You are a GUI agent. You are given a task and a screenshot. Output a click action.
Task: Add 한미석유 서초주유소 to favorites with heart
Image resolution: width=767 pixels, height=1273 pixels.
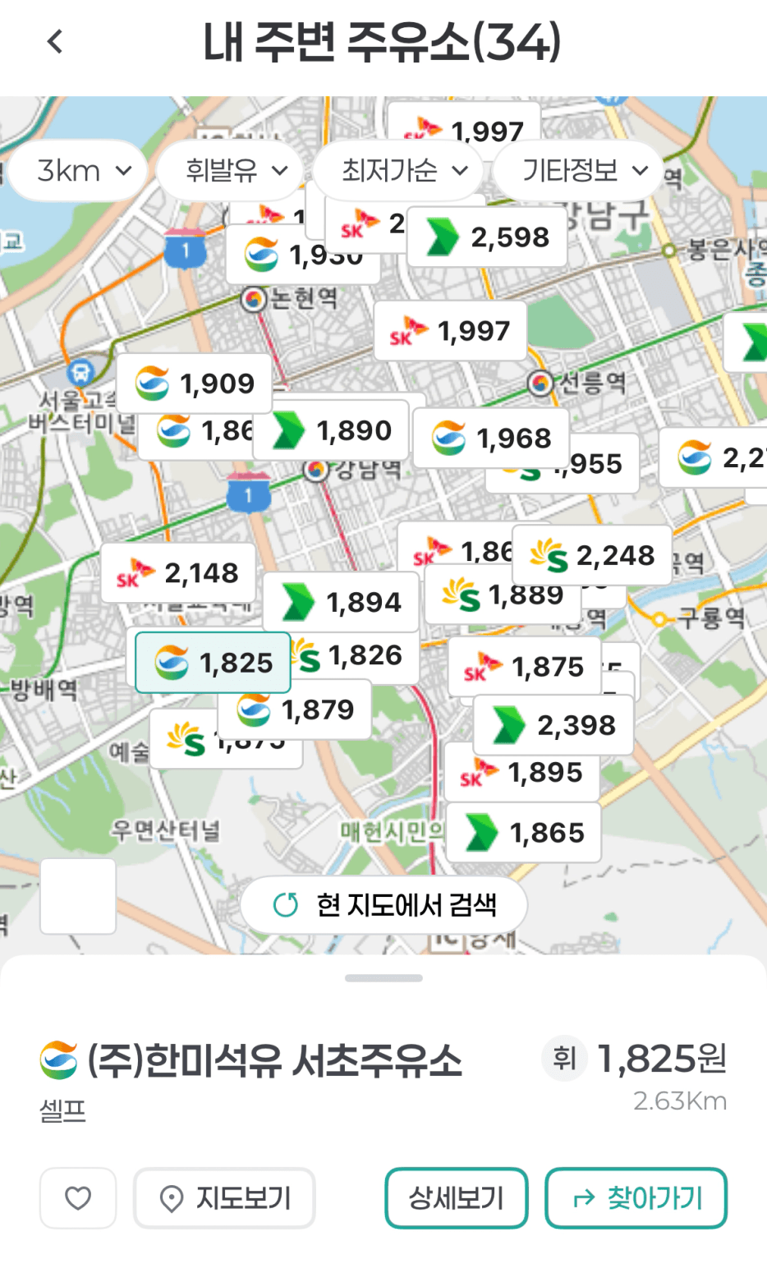(x=78, y=1198)
